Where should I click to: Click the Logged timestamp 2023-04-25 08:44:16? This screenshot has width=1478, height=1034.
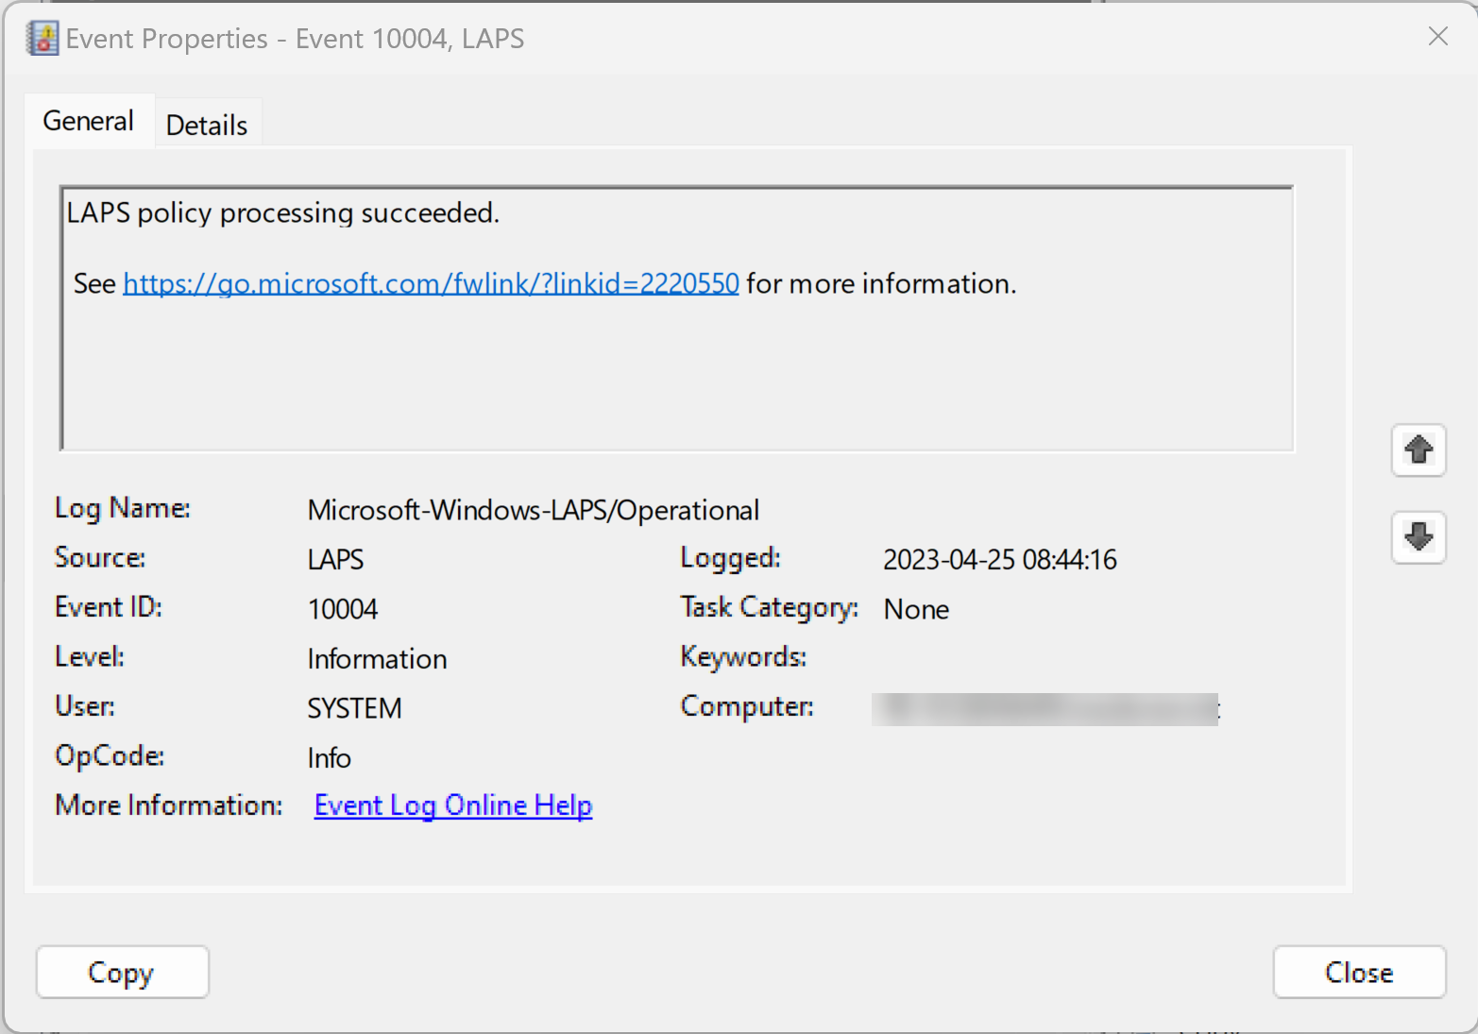tap(999, 560)
